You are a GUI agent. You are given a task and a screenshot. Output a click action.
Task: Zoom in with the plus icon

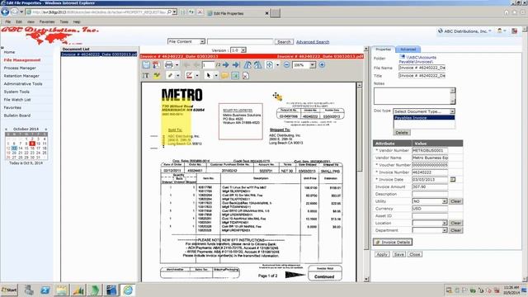[x=322, y=64]
